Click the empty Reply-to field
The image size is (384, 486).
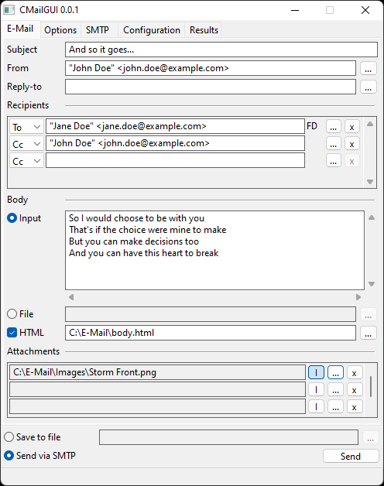(x=211, y=87)
